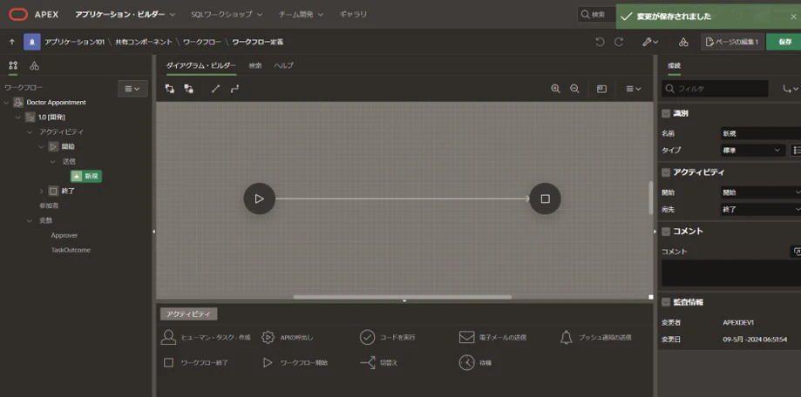Select 電子メールの送信 activity
Image resolution: width=801 pixels, height=397 pixels.
(492, 337)
